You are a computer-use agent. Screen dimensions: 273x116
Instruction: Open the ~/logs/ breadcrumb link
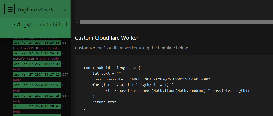click(22, 25)
